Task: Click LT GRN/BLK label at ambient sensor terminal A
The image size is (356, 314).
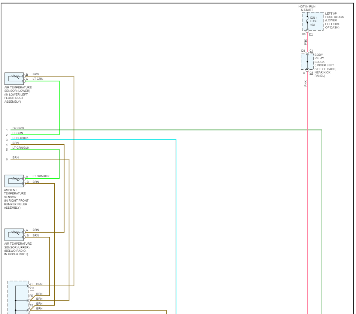Action: pyautogui.click(x=41, y=176)
